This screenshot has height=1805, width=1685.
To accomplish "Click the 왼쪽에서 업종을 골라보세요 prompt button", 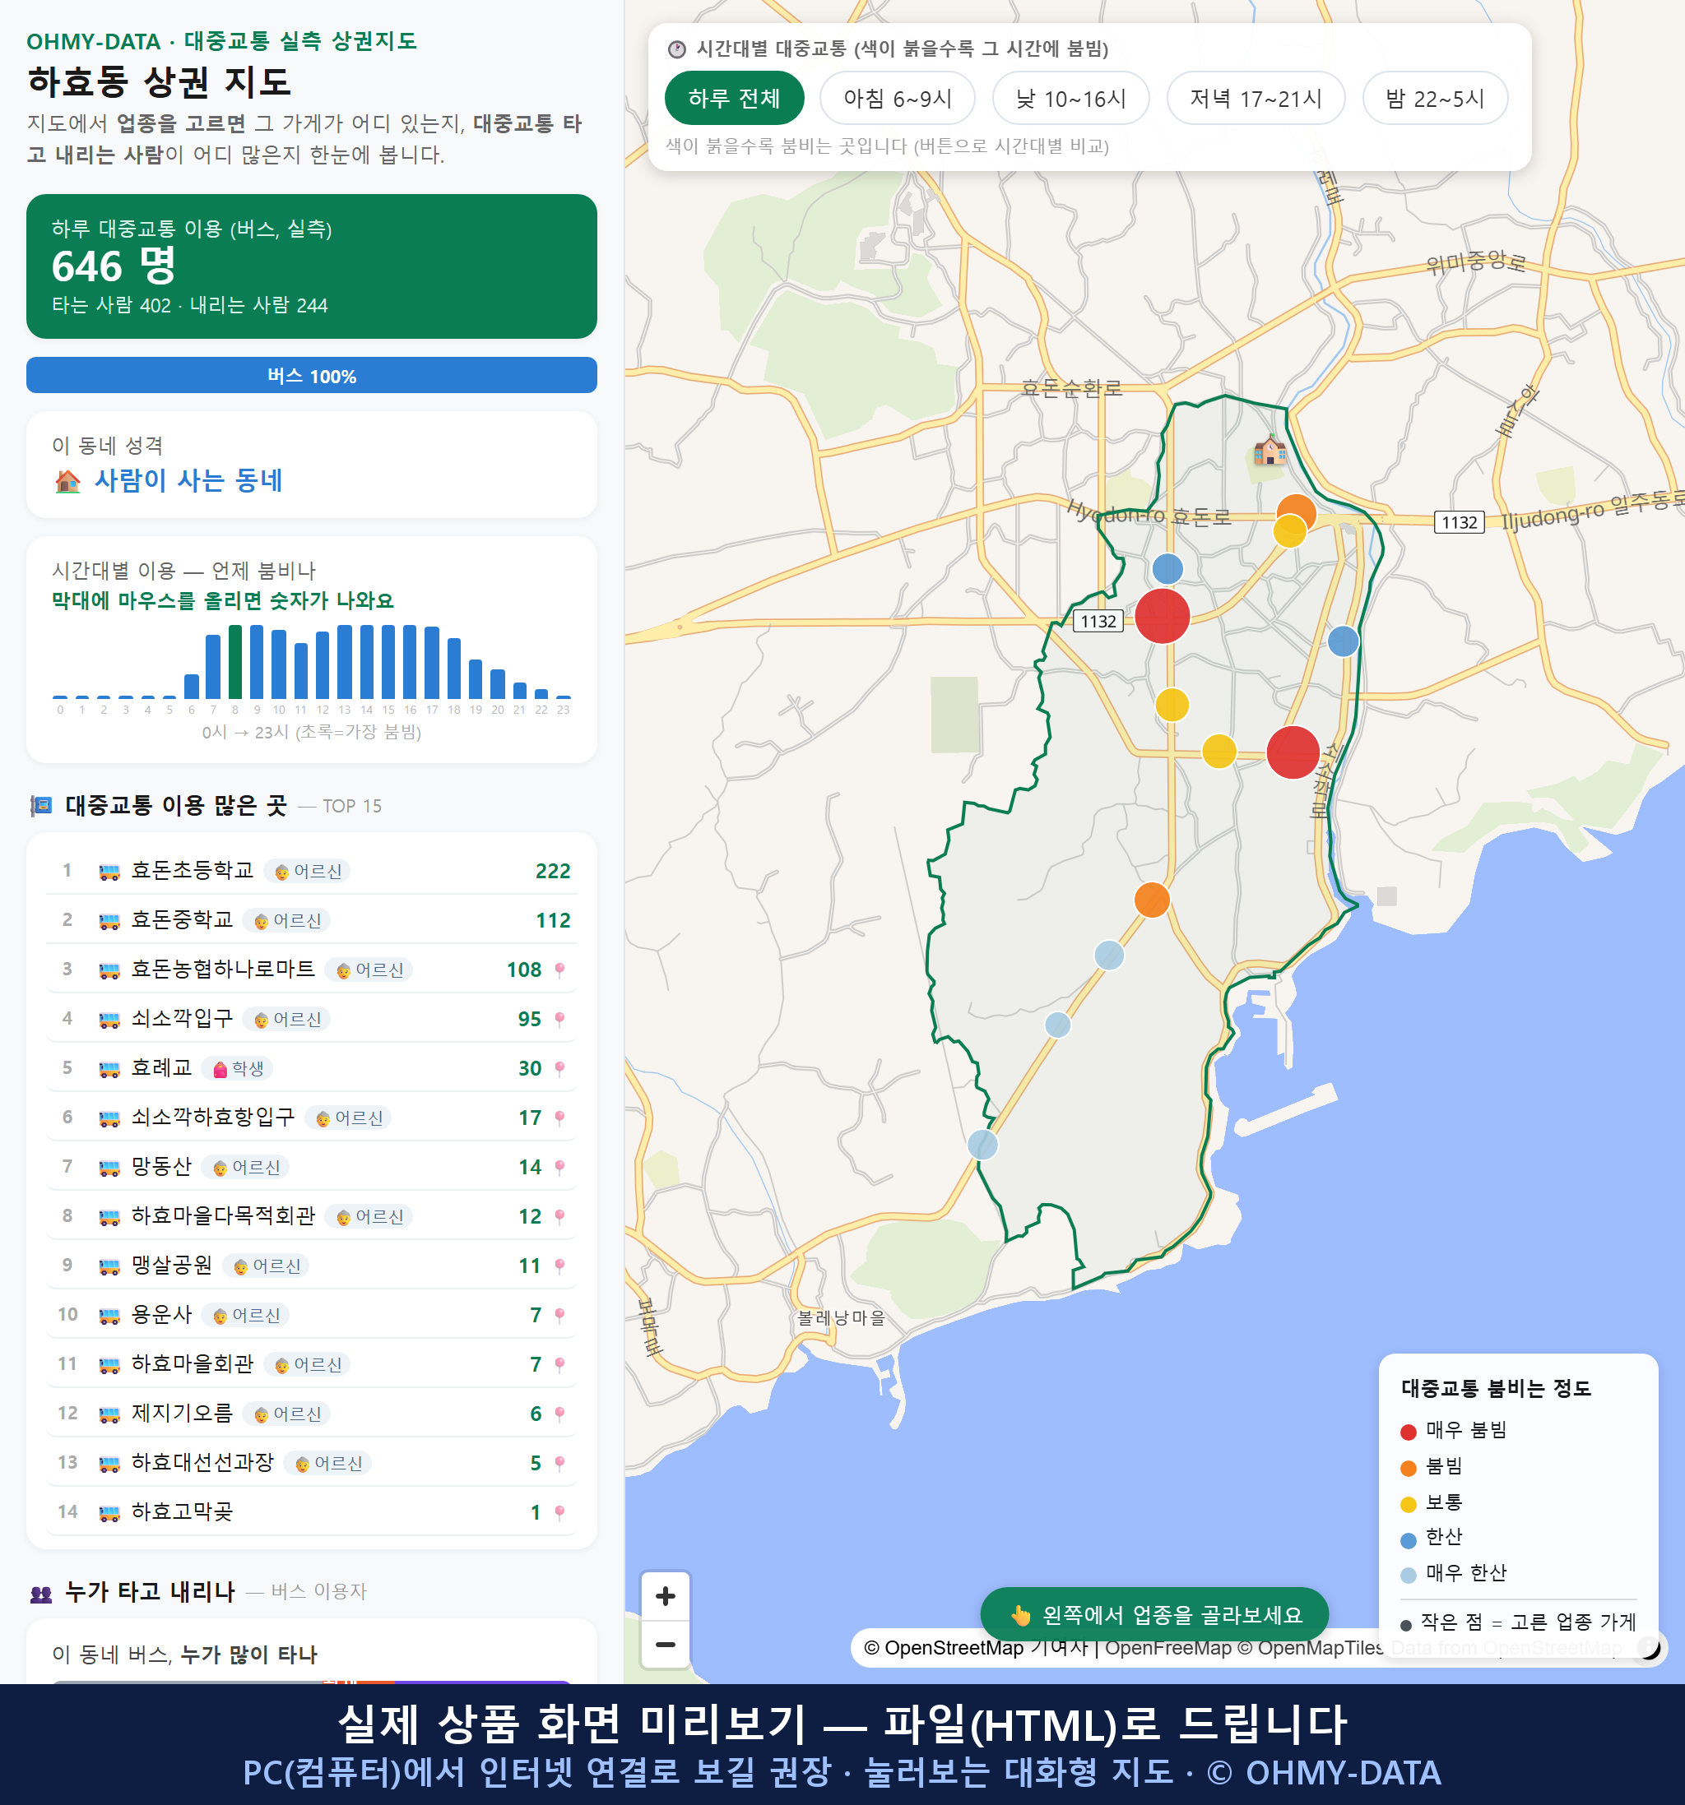I will (1154, 1615).
